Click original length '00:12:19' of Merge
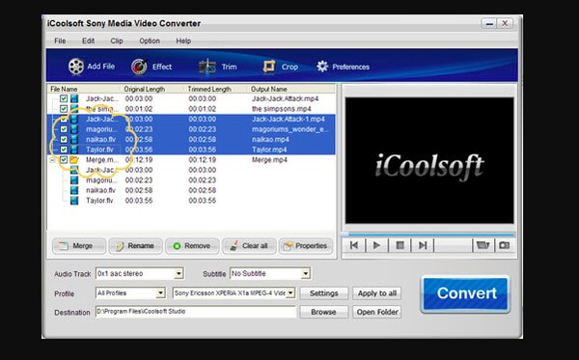Viewport: 579px width, 360px height. 139,160
